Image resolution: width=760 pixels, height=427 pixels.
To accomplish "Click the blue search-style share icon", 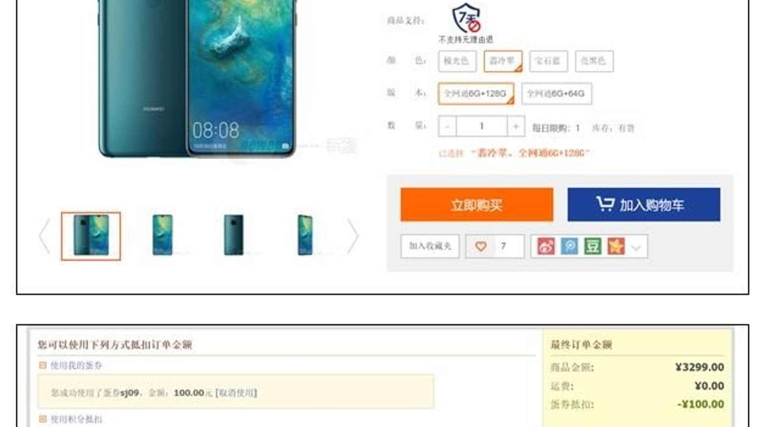I will [569, 246].
